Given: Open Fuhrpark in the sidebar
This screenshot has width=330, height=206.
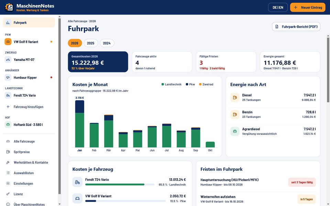Looking at the screenshot, I should tap(29, 23).
